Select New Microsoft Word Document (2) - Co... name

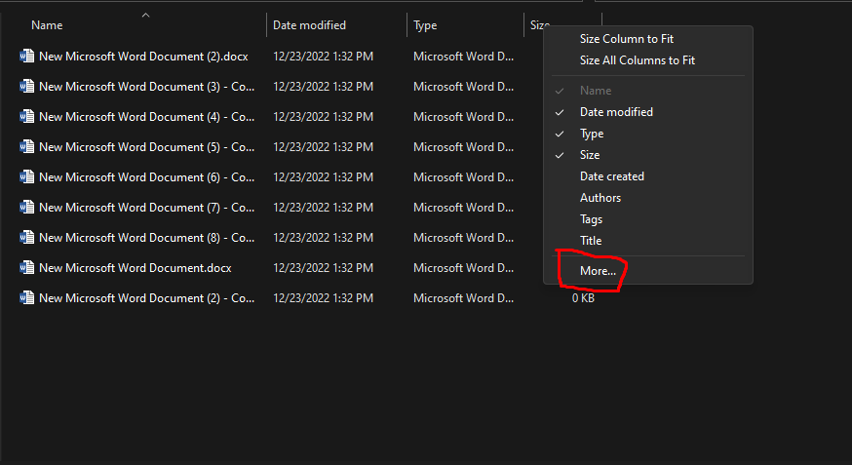[x=146, y=297]
